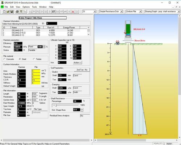Click the ST toolbar button
The width and height of the screenshot is (181, 145).
tap(53, 12)
